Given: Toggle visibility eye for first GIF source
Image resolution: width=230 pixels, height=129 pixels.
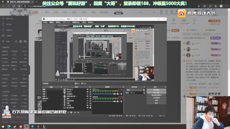Looking at the screenshot, I should click(87, 89).
